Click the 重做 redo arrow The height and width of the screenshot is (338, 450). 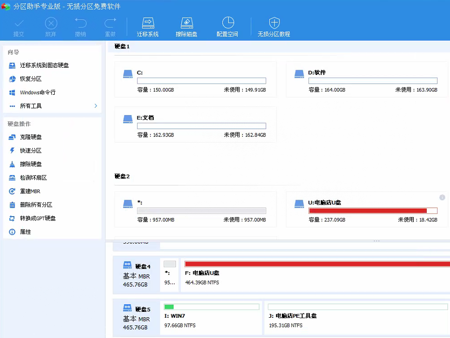[x=110, y=23]
